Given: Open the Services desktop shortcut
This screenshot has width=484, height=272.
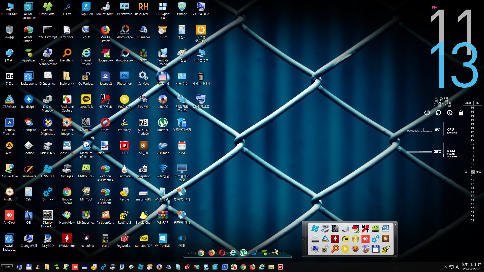Looking at the screenshot, I should click(x=143, y=79).
